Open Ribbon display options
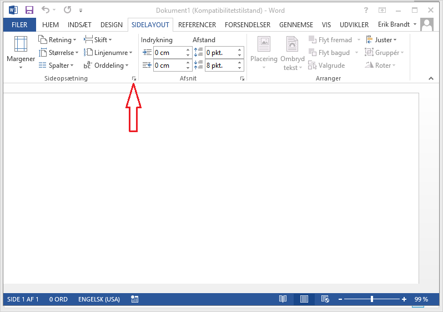443x312 pixels. 382,10
